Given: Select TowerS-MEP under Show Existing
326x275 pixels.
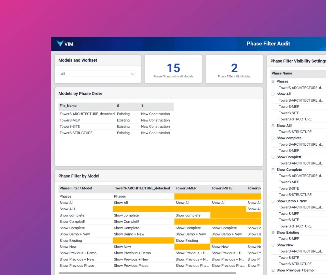Looking at the screenshot, I should coord(289,239).
